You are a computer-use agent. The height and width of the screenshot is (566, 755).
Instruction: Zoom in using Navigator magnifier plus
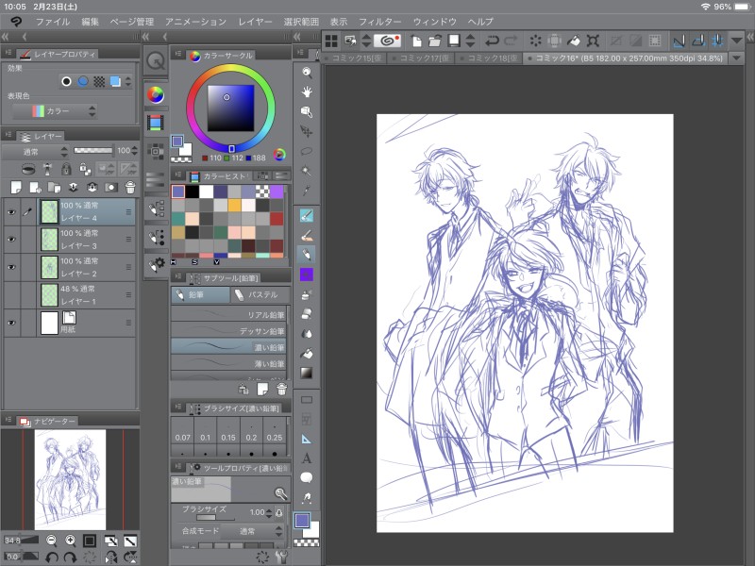71,541
